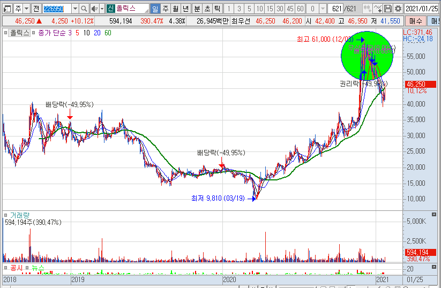
Task: Switch to monthly (월) chart period
Action: 175,9
